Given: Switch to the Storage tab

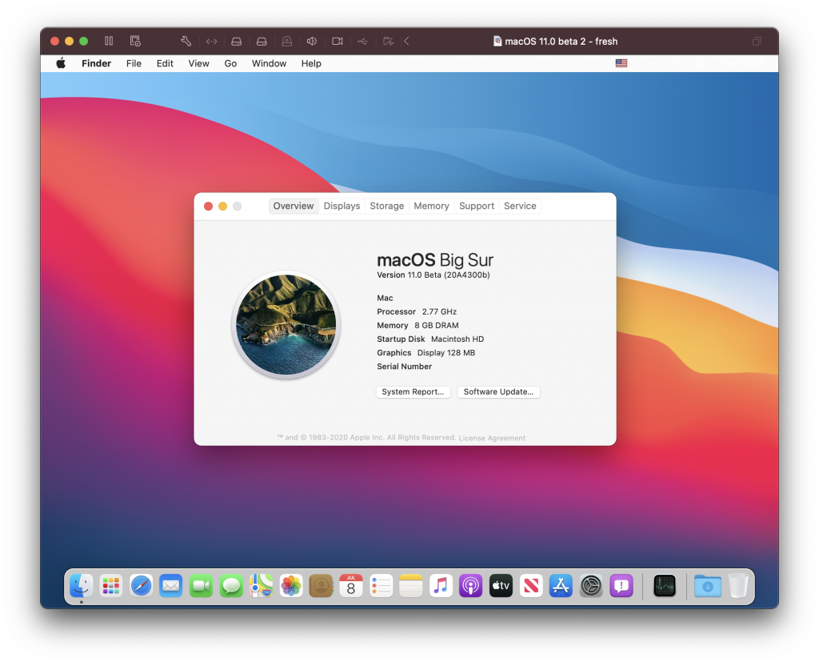Looking at the screenshot, I should pos(386,206).
